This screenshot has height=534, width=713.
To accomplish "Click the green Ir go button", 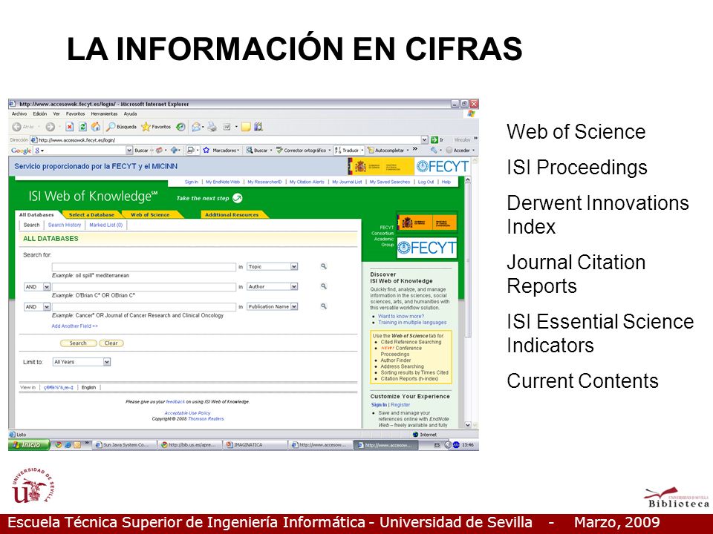I will click(437, 140).
